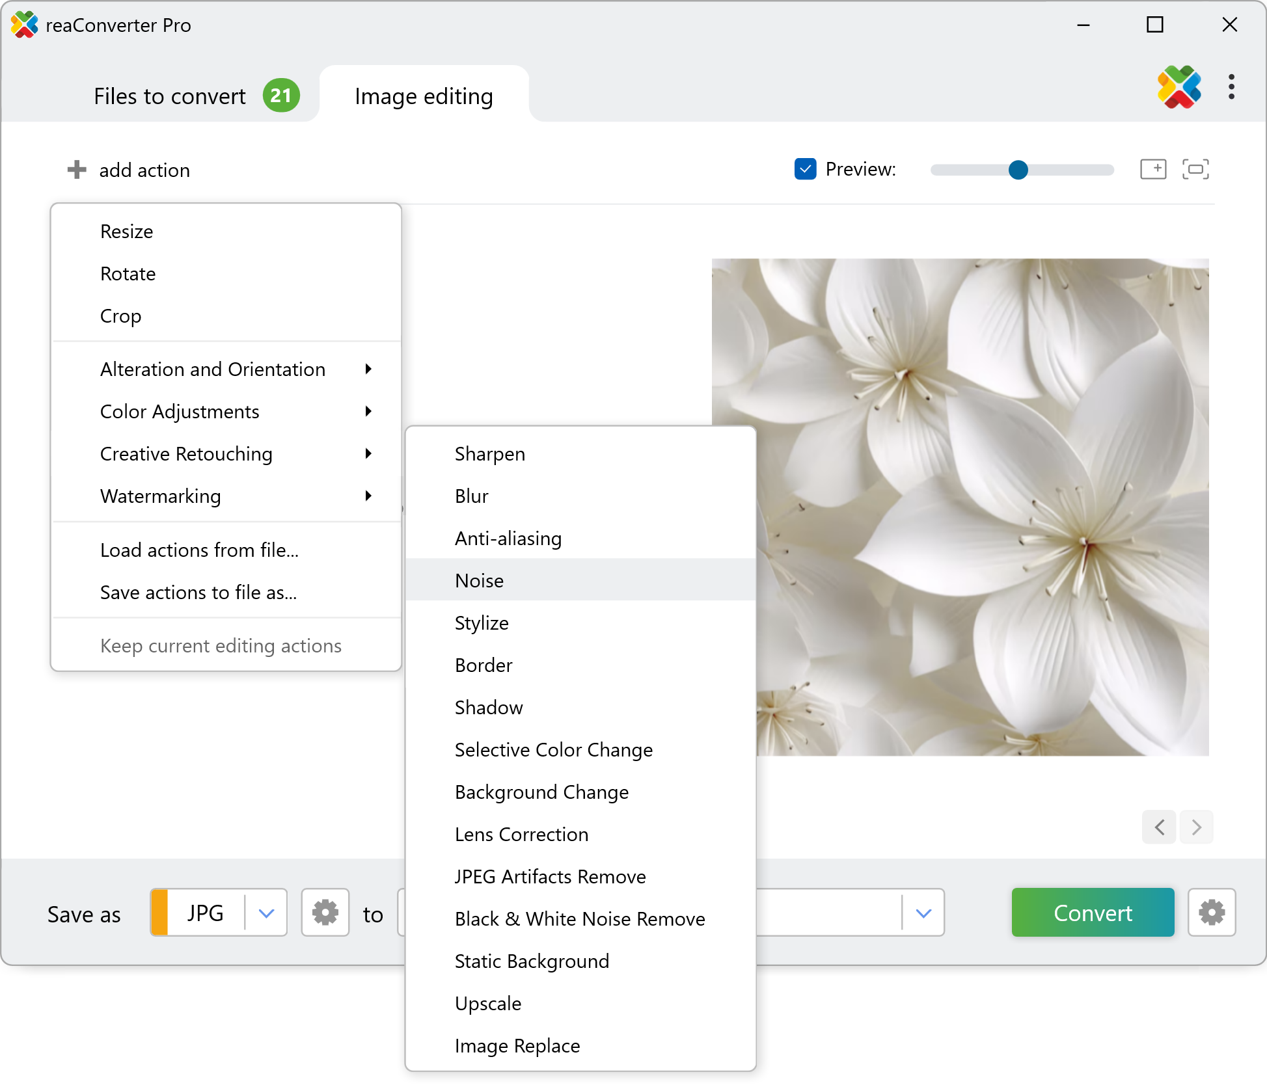The image size is (1267, 1085).
Task: Go to the previous preview image
Action: coord(1159,827)
